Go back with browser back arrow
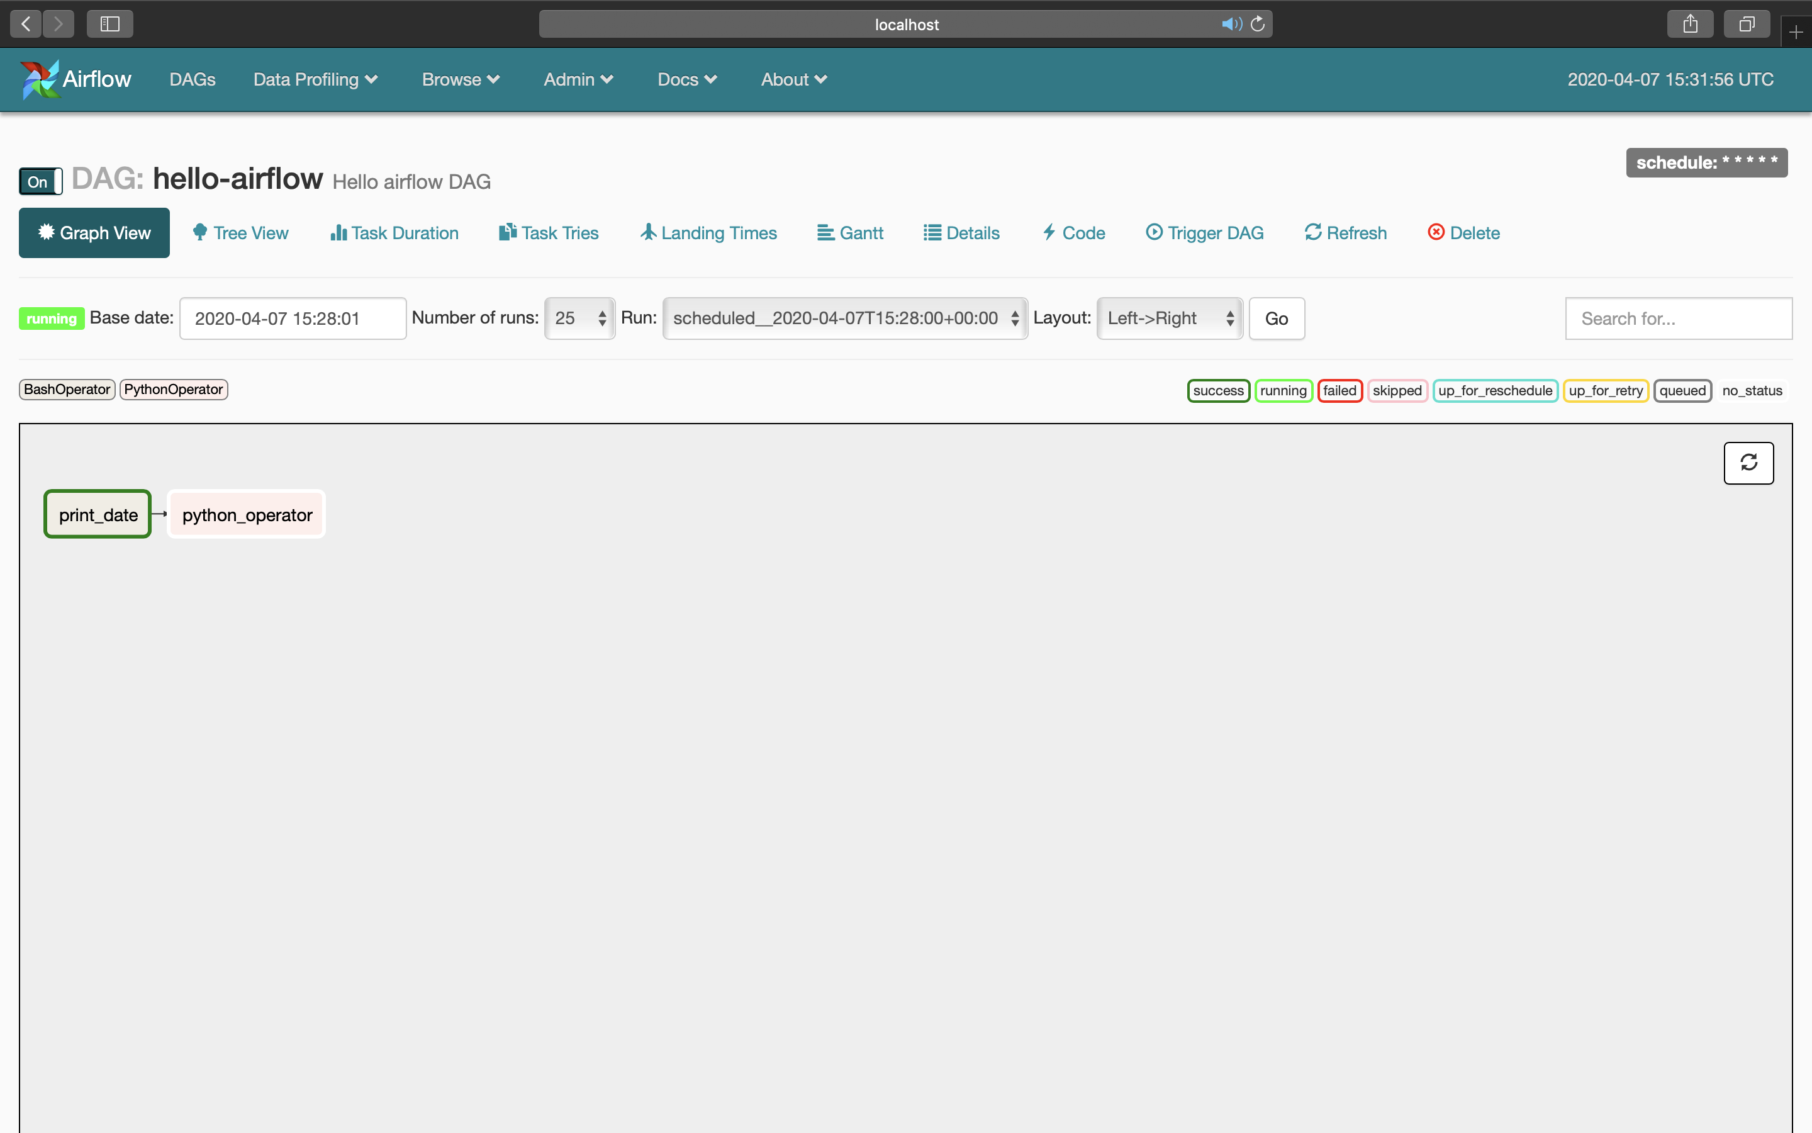The height and width of the screenshot is (1133, 1812). 26,24
